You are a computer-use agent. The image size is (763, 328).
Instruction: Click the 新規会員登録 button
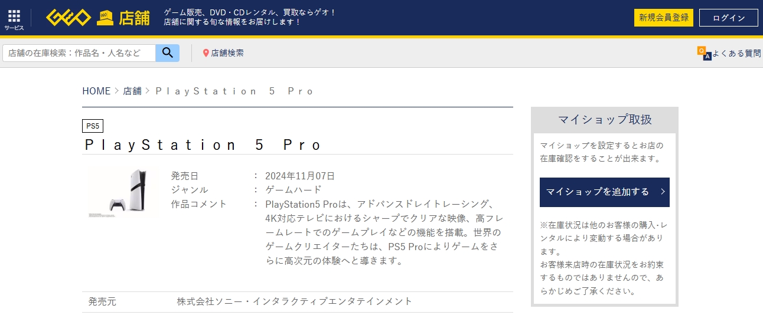point(663,18)
